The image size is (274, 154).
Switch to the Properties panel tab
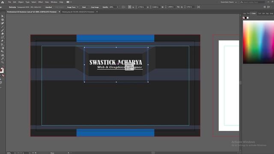tap(248, 13)
